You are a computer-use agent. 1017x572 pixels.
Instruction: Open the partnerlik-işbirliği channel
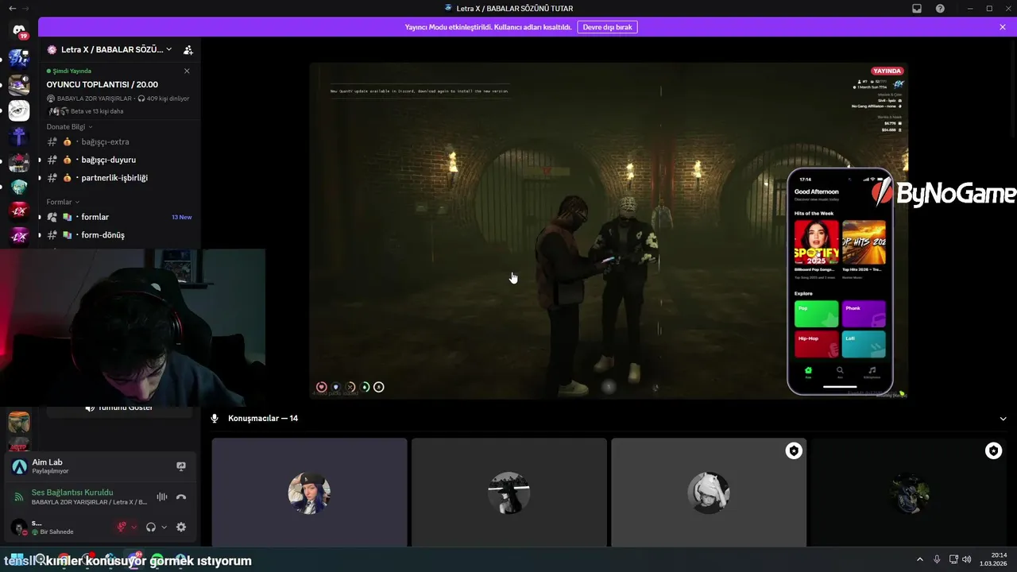[119, 178]
